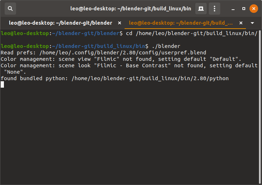
Task: Click the 'Read prefs:' output line
Action: (x=103, y=53)
